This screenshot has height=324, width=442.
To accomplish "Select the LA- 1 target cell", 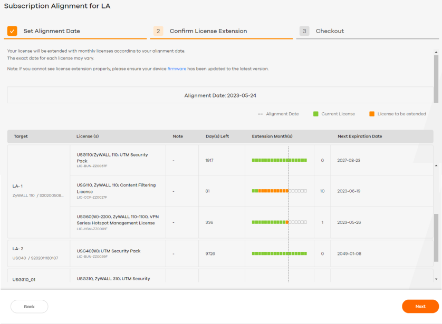I will 39,191.
